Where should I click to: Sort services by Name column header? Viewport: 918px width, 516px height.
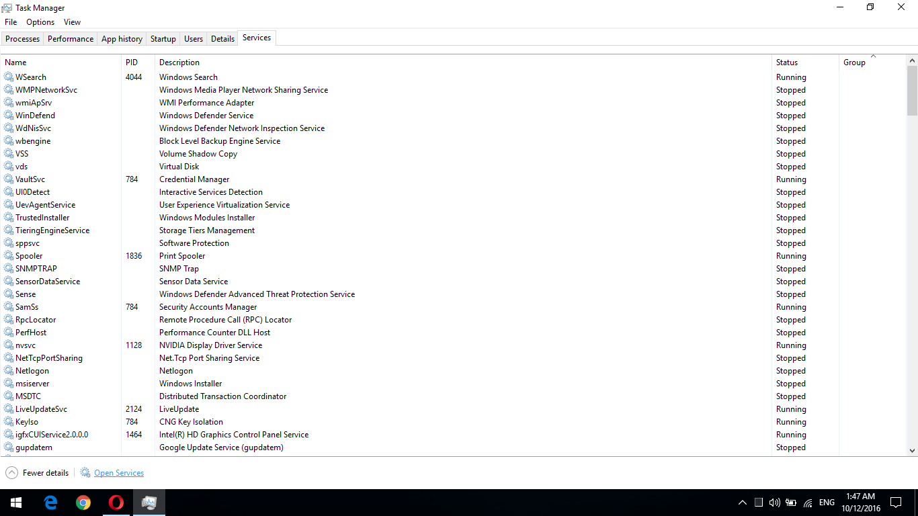coord(60,62)
